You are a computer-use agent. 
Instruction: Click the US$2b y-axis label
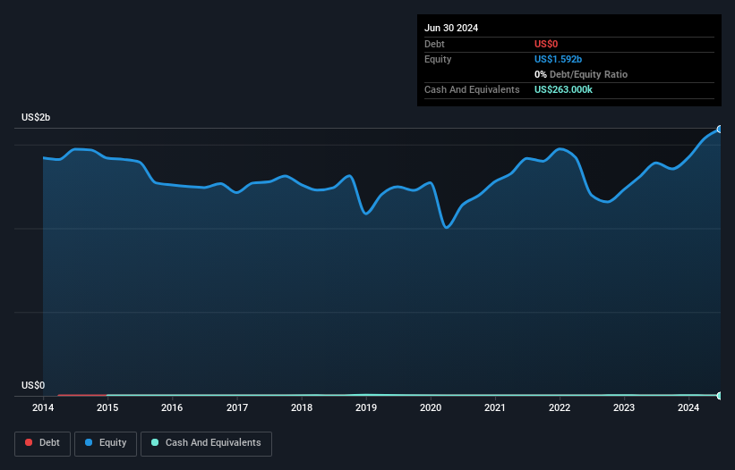click(x=36, y=117)
